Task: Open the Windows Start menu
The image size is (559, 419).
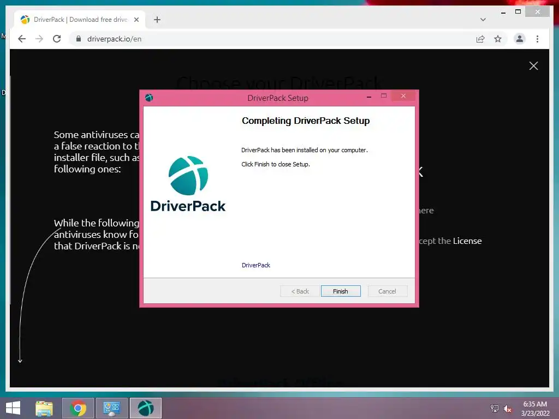Action: pyautogui.click(x=13, y=408)
